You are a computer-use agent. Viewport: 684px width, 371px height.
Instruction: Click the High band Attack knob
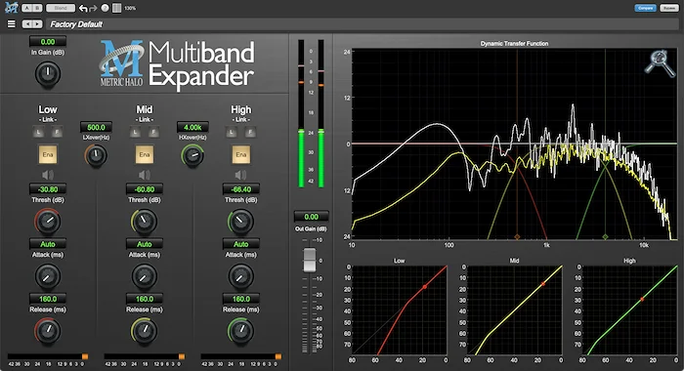point(240,276)
